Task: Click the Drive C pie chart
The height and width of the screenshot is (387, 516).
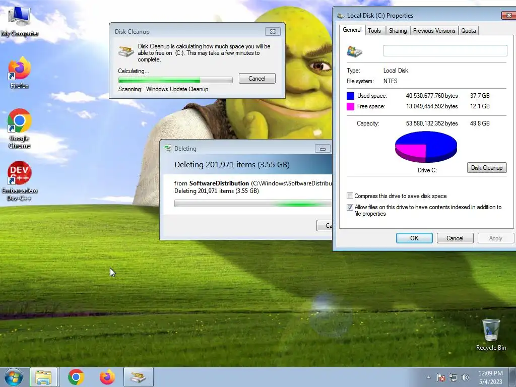Action: tap(426, 147)
